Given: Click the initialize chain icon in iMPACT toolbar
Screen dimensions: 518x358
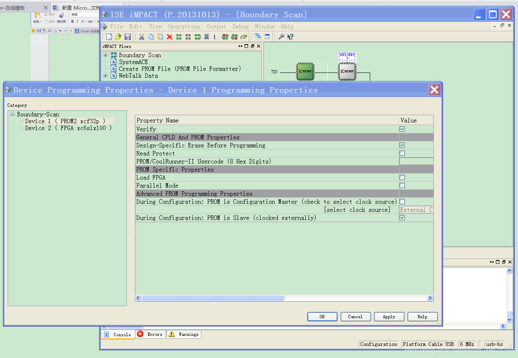Looking at the screenshot, I should click(197, 37).
